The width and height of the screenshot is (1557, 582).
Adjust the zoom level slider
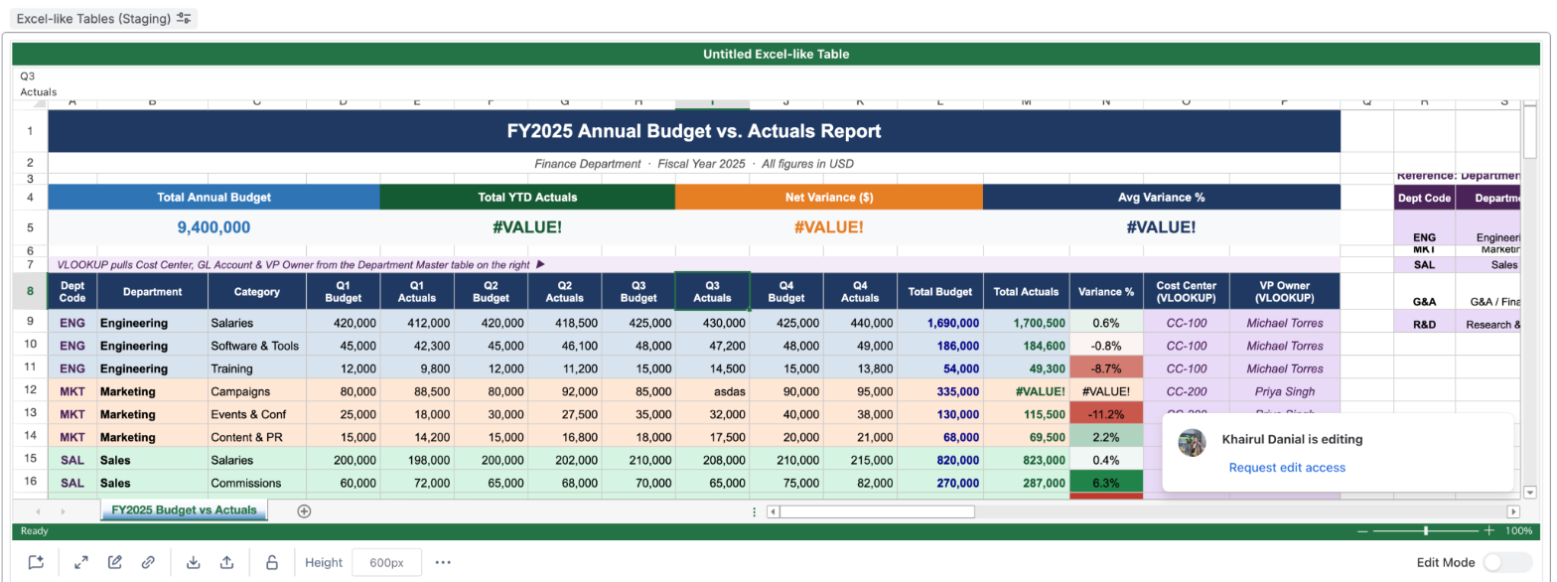pos(1426,531)
